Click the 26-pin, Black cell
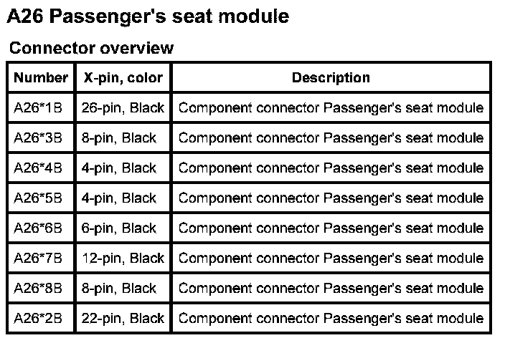The image size is (505, 338). 123,108
